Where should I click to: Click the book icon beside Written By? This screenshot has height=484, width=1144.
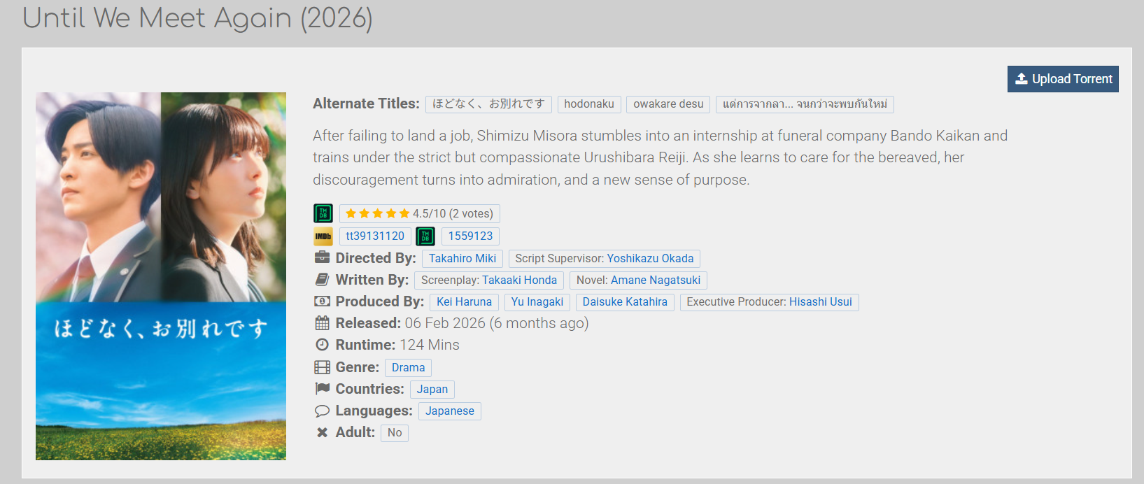[322, 280]
